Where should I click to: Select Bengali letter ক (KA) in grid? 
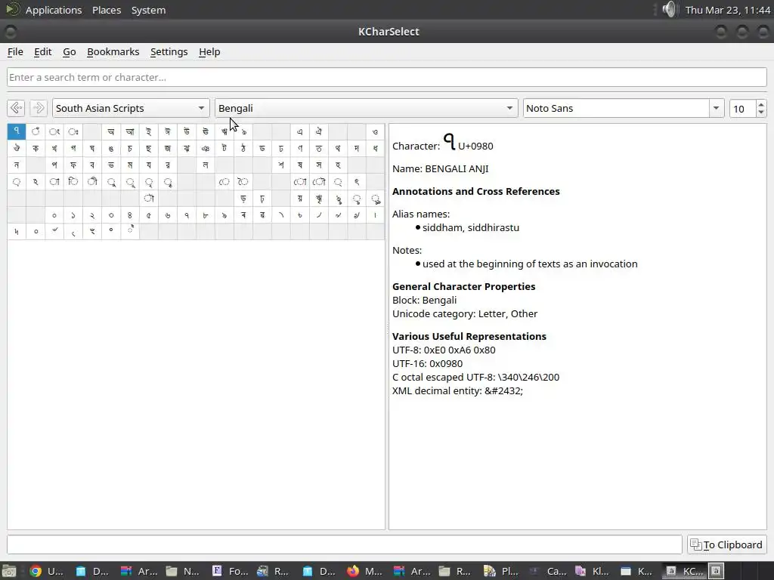tap(36, 149)
